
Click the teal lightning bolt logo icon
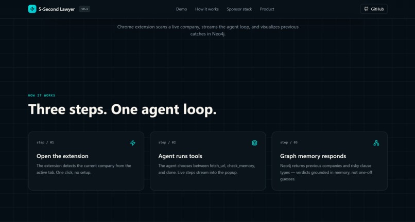click(x=32, y=9)
